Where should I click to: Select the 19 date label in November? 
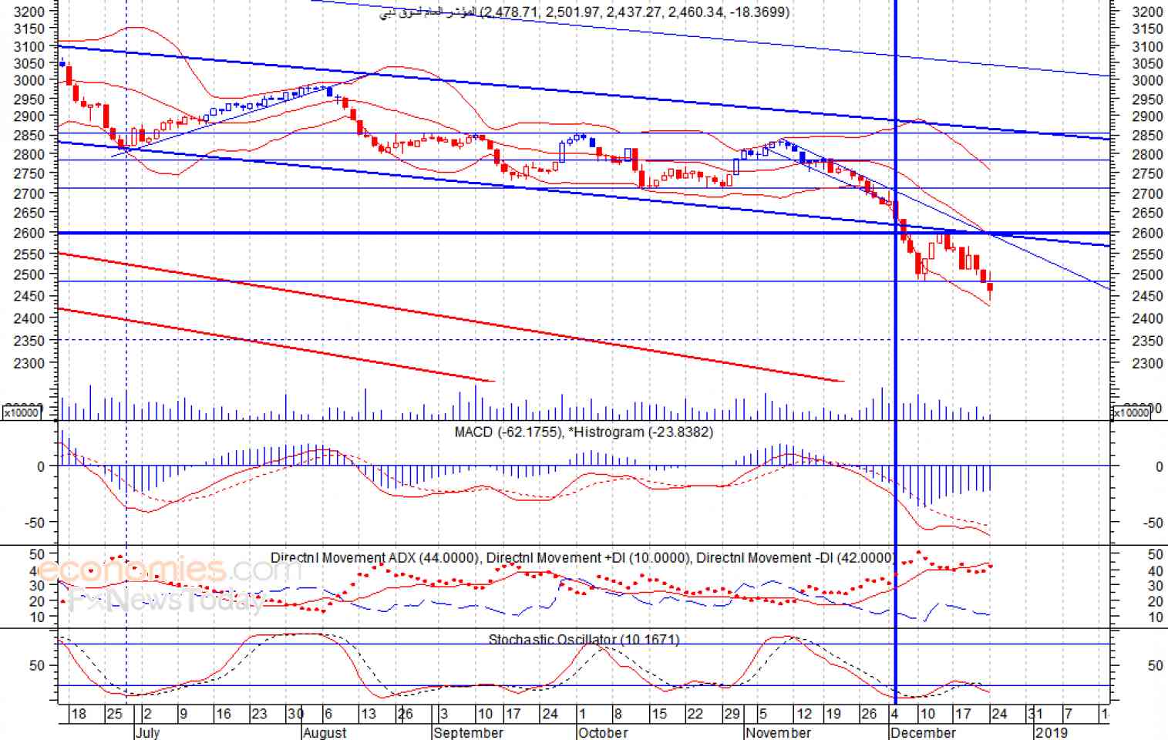point(833,714)
